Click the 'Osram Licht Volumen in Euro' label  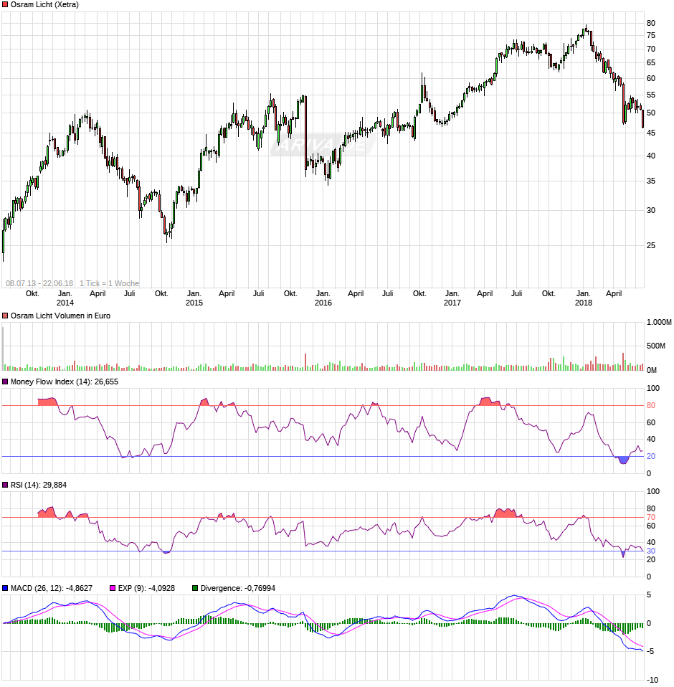(x=60, y=316)
